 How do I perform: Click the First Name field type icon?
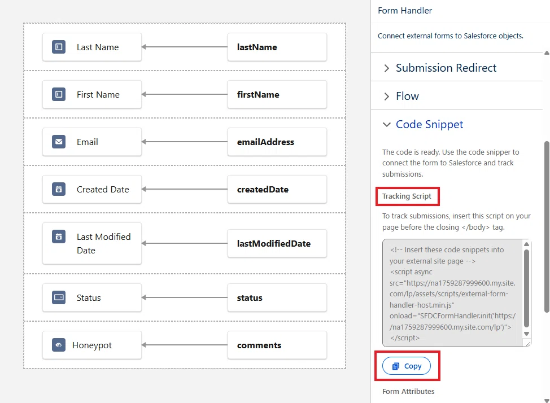point(59,94)
